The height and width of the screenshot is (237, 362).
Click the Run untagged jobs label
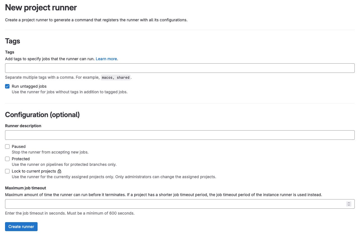point(29,86)
